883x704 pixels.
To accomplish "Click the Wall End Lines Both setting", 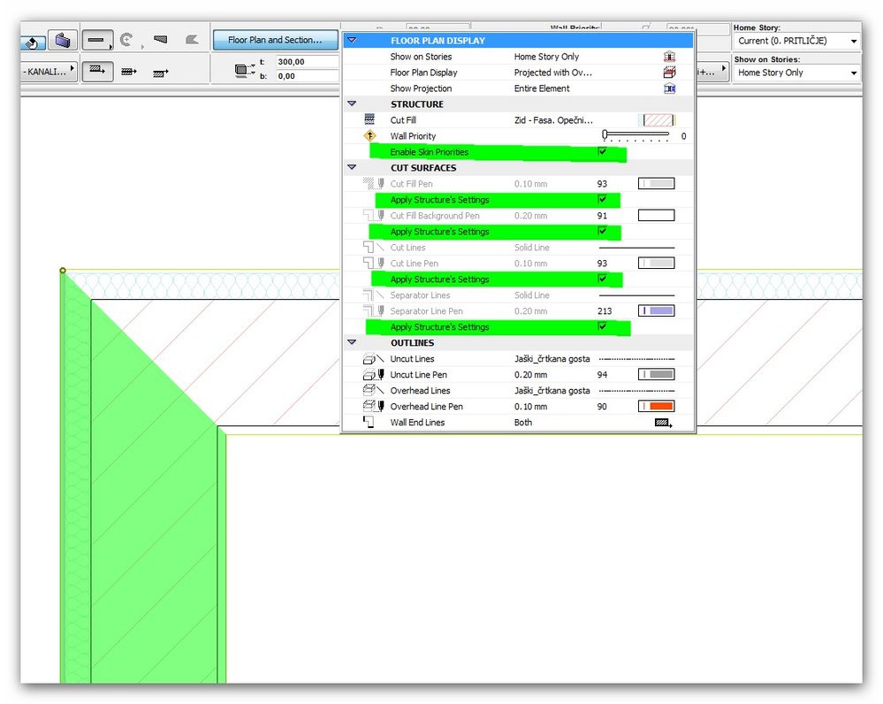I will (x=521, y=422).
